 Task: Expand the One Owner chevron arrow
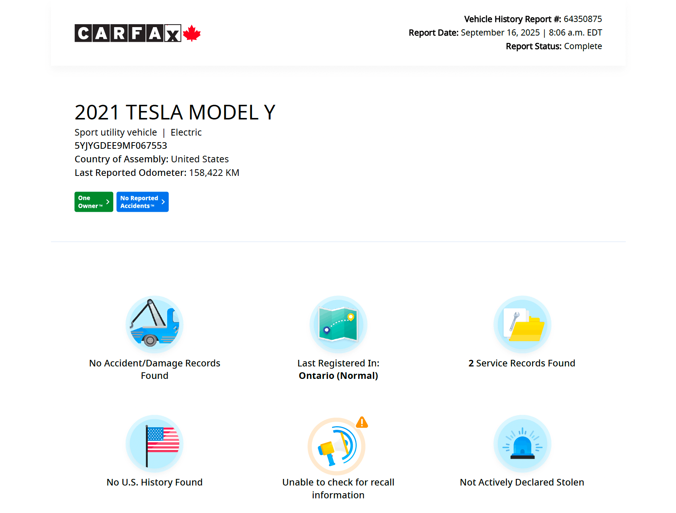point(108,202)
